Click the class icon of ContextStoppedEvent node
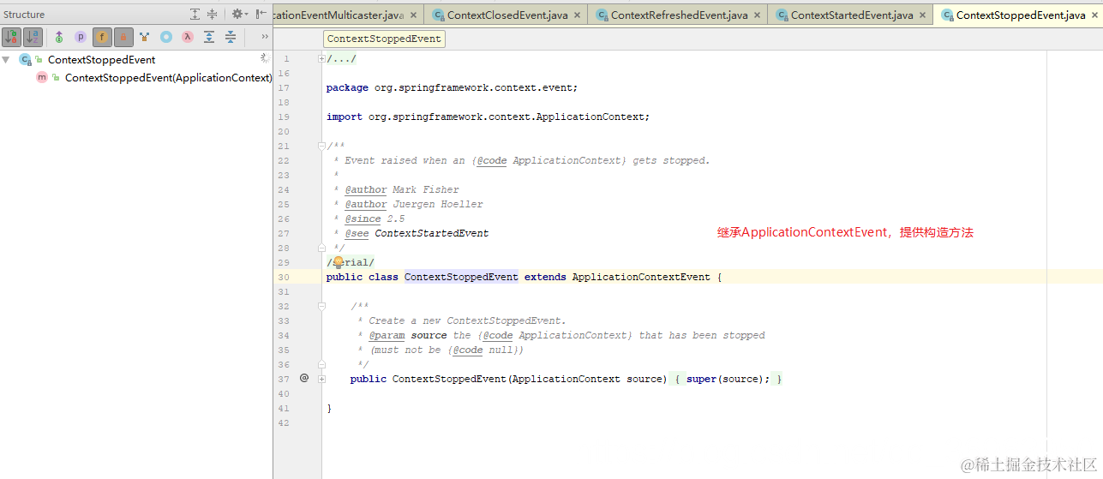This screenshot has width=1103, height=479. click(24, 60)
